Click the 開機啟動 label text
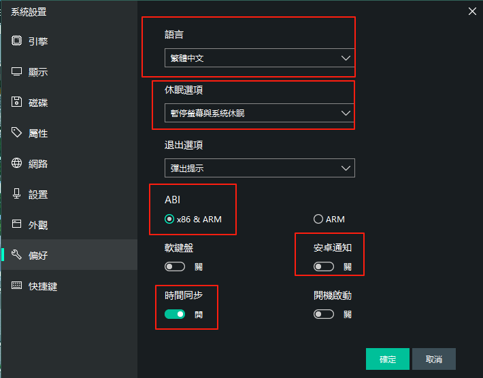Image resolution: width=483 pixels, height=378 pixels. click(333, 296)
